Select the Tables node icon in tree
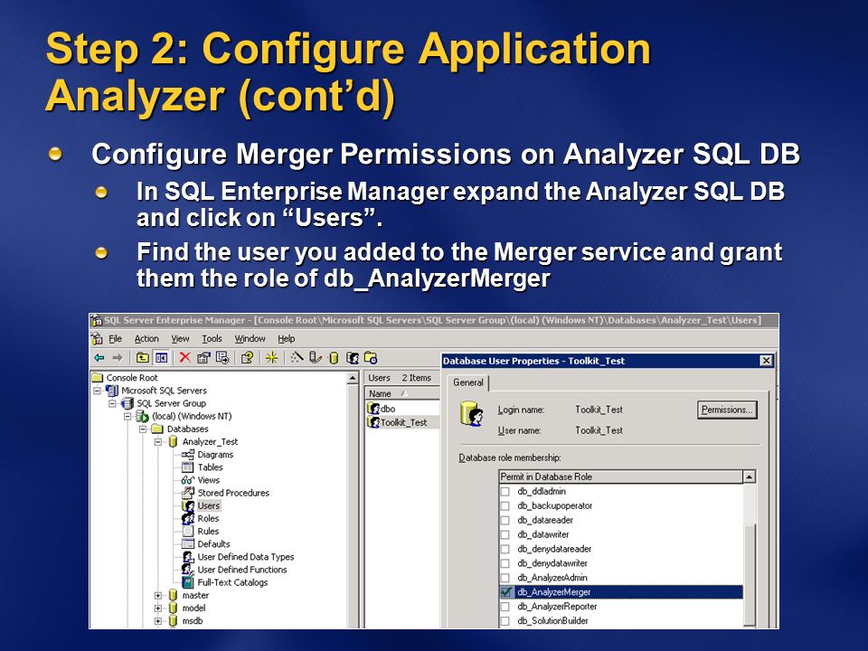The image size is (868, 651). [188, 467]
